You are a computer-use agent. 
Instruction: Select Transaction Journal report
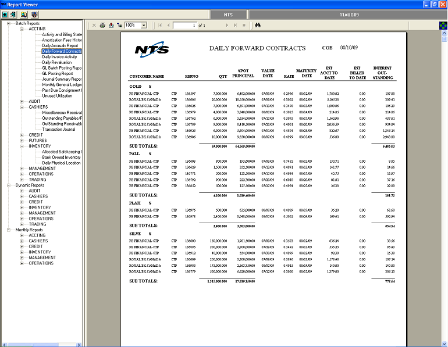pos(59,129)
